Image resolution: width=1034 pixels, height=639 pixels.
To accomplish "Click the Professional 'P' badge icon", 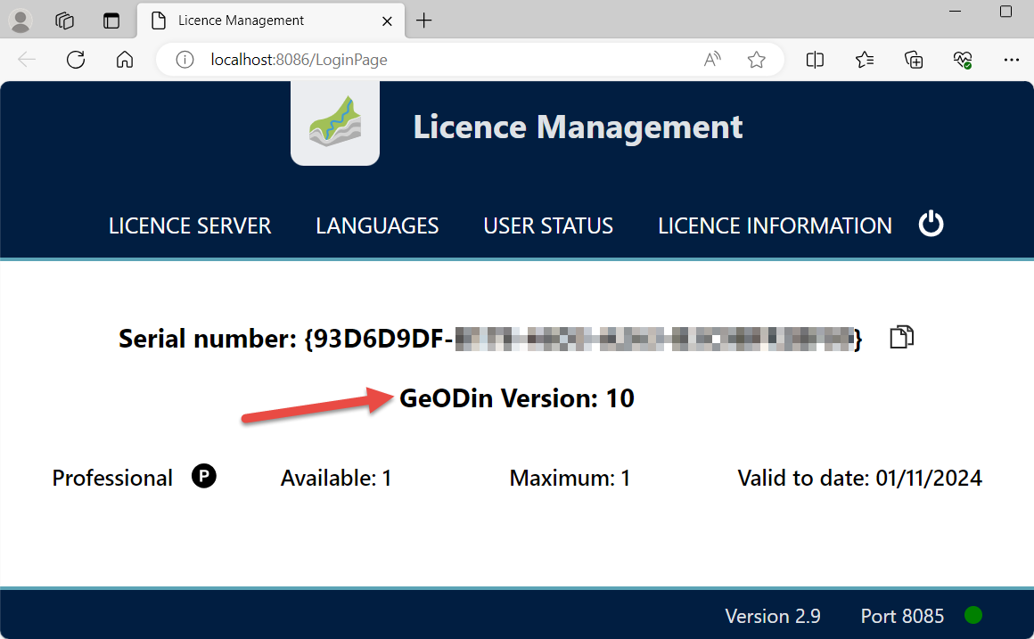I will (x=204, y=476).
